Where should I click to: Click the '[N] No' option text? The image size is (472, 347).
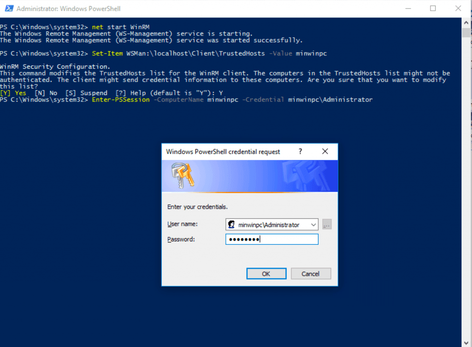tap(46, 93)
